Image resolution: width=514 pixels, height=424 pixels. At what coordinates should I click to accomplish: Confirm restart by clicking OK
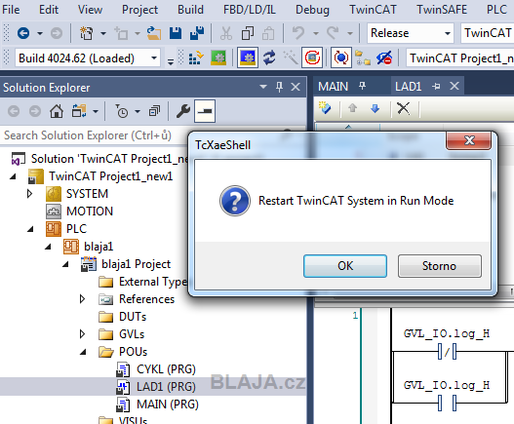click(345, 266)
